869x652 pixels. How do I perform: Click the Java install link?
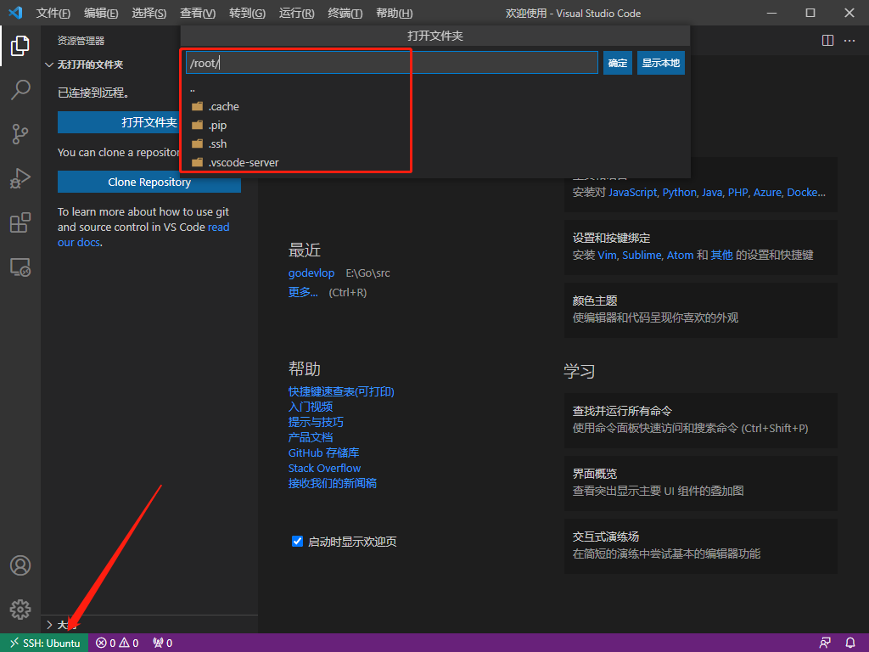tap(712, 193)
